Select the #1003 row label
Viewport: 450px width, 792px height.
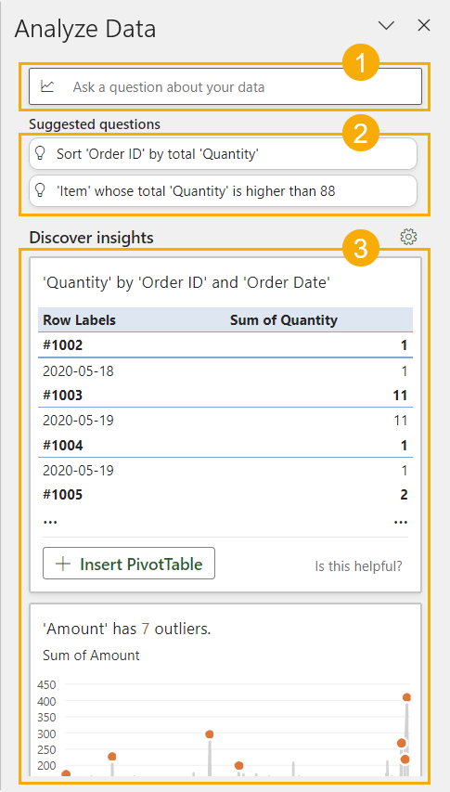62,396
